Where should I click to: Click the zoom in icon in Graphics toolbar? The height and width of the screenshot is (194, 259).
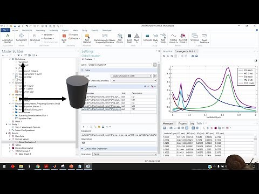pyautogui.click(x=164, y=56)
